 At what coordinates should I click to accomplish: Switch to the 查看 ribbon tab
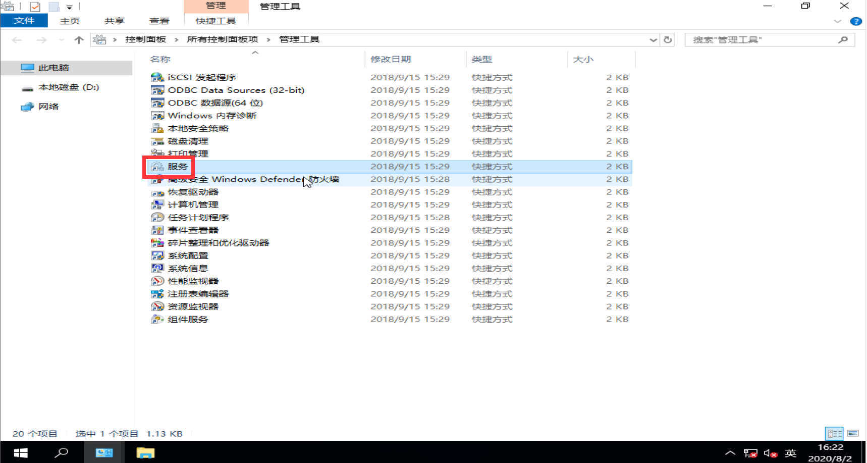coord(159,21)
